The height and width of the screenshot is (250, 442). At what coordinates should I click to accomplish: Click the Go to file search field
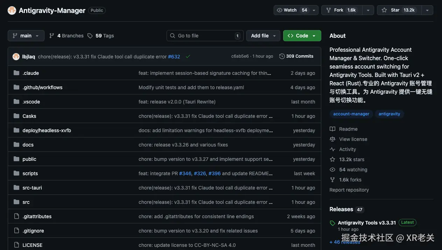[205, 36]
